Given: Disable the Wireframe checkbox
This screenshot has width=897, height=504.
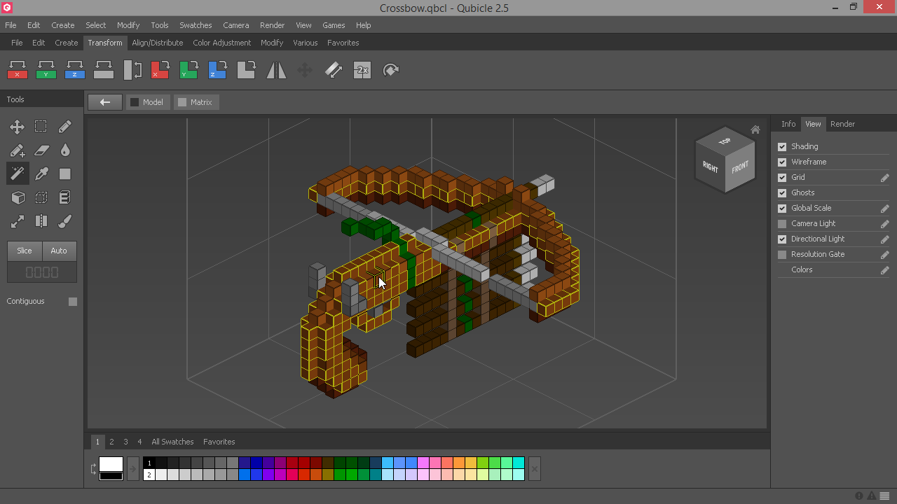Looking at the screenshot, I should click(782, 162).
